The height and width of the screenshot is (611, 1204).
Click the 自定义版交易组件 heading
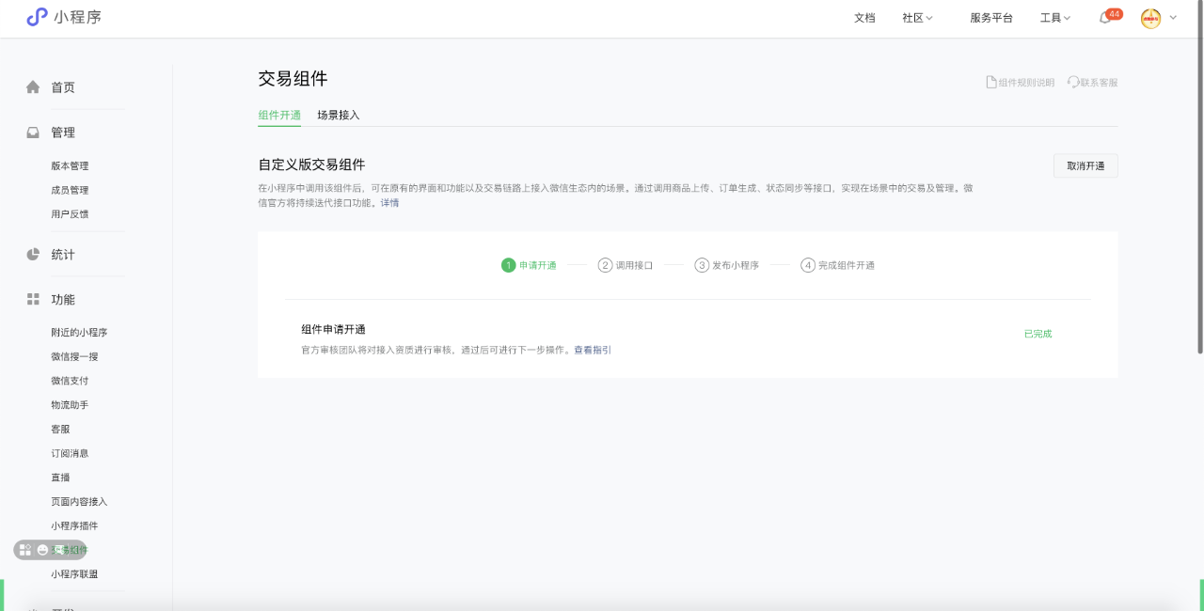coord(311,164)
